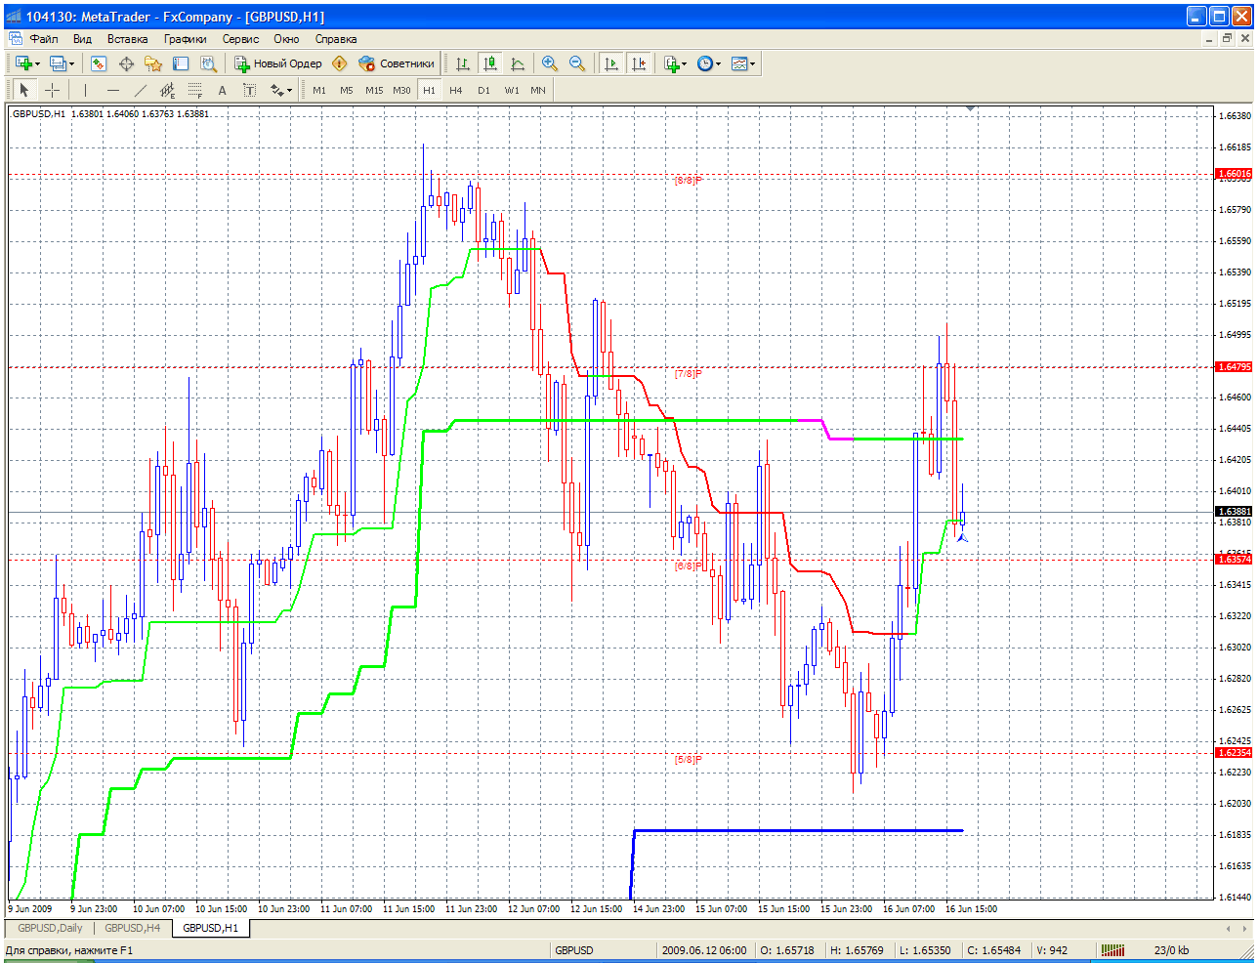Expand the Periods dropdown arrow
This screenshot has width=1258, height=963.
718,63
